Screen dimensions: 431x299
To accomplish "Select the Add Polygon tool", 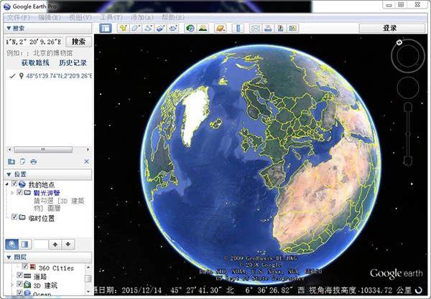I will pyautogui.click(x=136, y=28).
